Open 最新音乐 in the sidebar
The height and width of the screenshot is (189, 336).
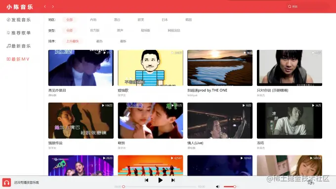(x=19, y=46)
